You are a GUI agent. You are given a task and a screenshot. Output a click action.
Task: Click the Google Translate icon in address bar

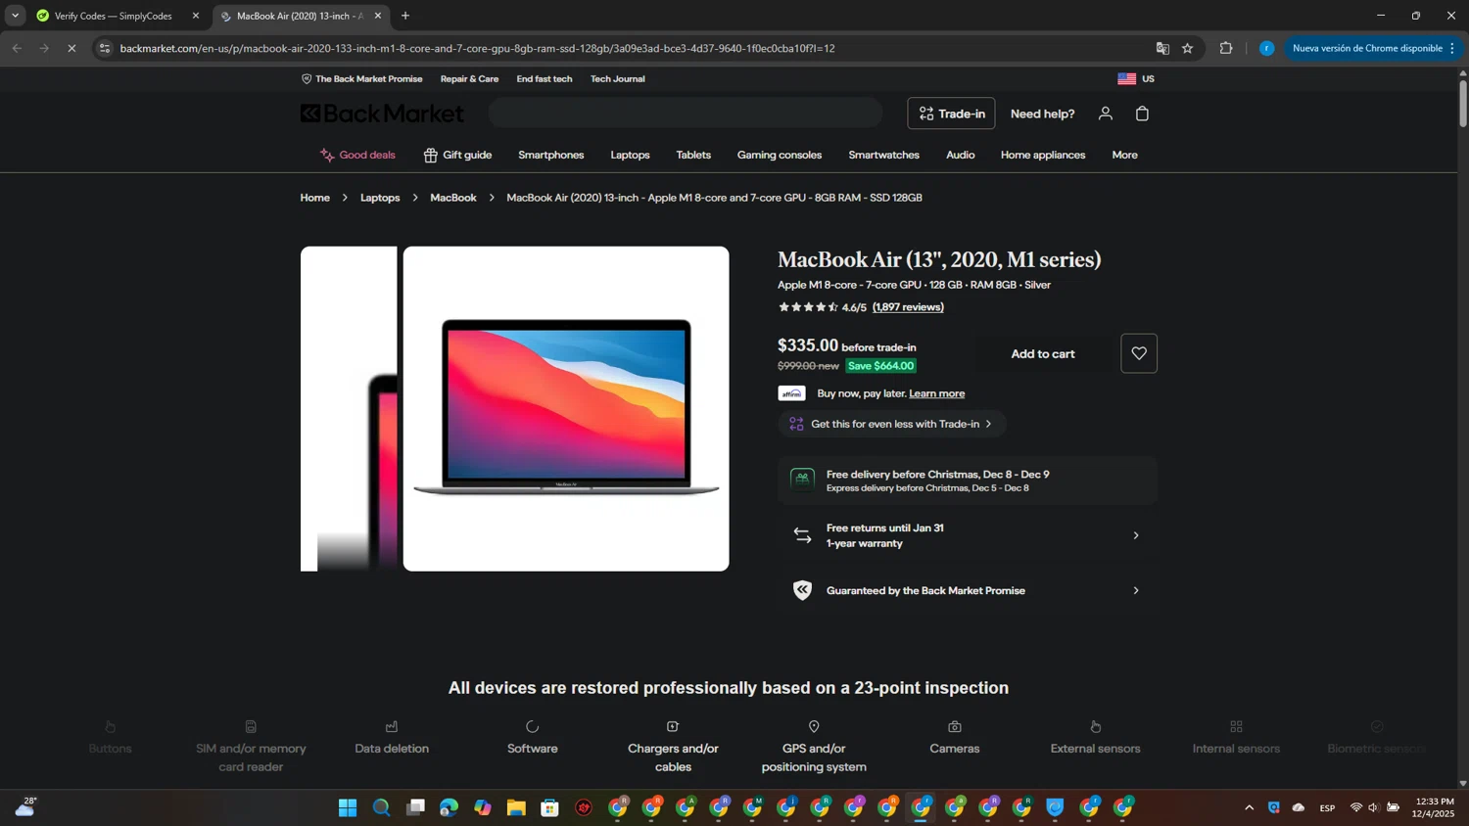coord(1162,48)
